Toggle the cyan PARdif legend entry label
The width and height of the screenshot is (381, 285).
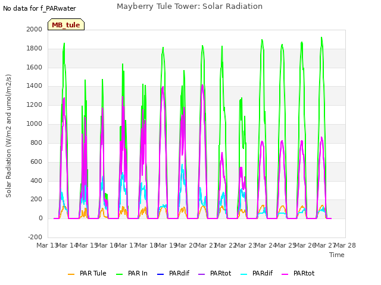[x=263, y=273]
